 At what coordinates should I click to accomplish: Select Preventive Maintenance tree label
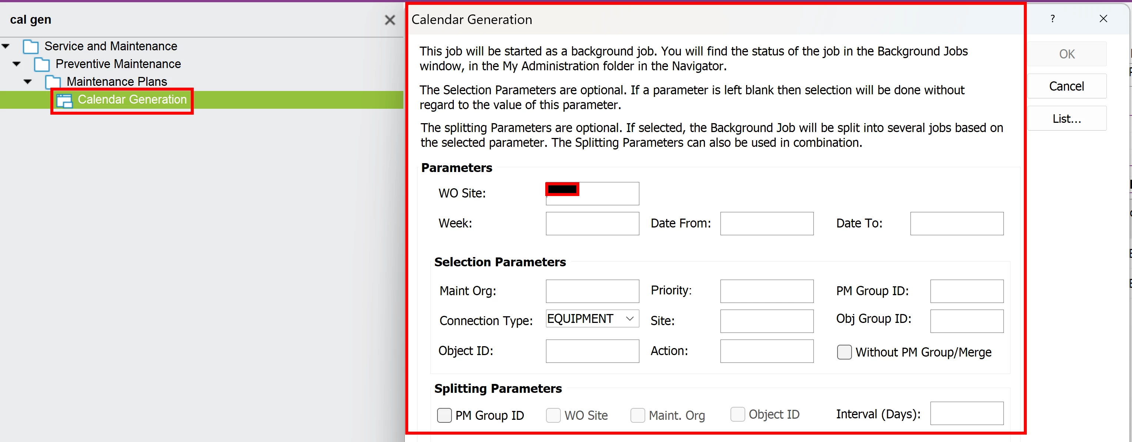pos(118,64)
